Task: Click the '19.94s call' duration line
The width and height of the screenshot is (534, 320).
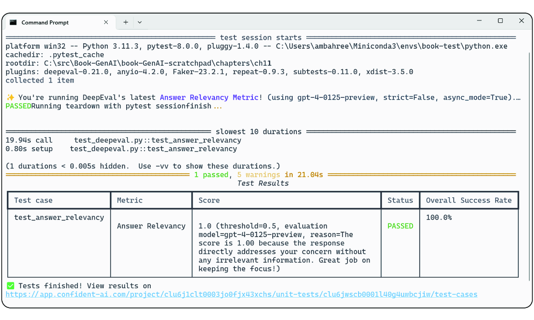Action: [x=123, y=140]
